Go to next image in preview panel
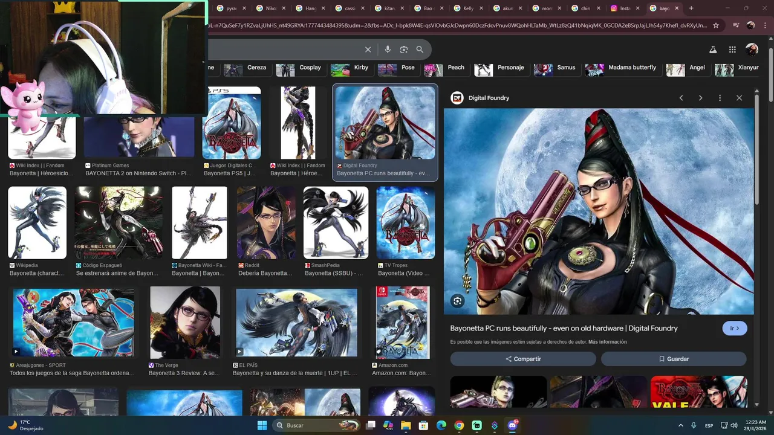 [x=701, y=98]
